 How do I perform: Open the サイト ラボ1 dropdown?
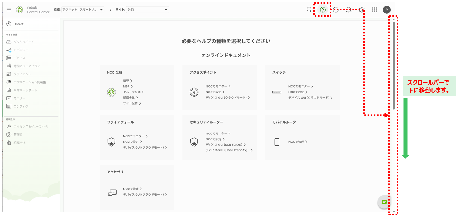click(147, 10)
